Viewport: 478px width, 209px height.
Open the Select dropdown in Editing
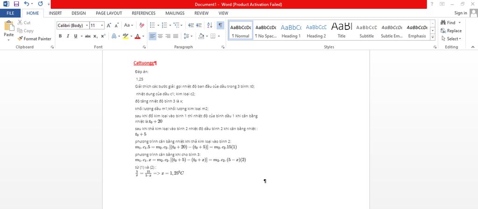tap(451, 39)
